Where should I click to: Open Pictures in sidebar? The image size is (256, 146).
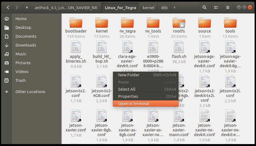coord(23,63)
